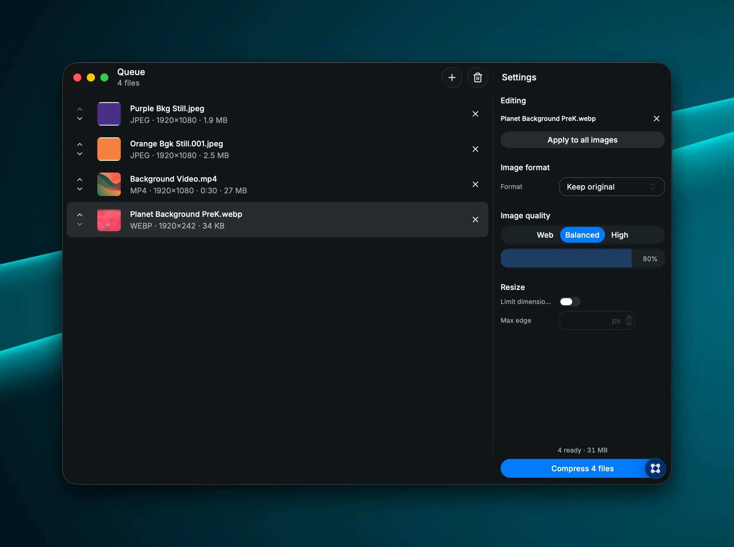
Task: Move Orange Bgk Still.001.jpeg down
Action: coord(80,154)
